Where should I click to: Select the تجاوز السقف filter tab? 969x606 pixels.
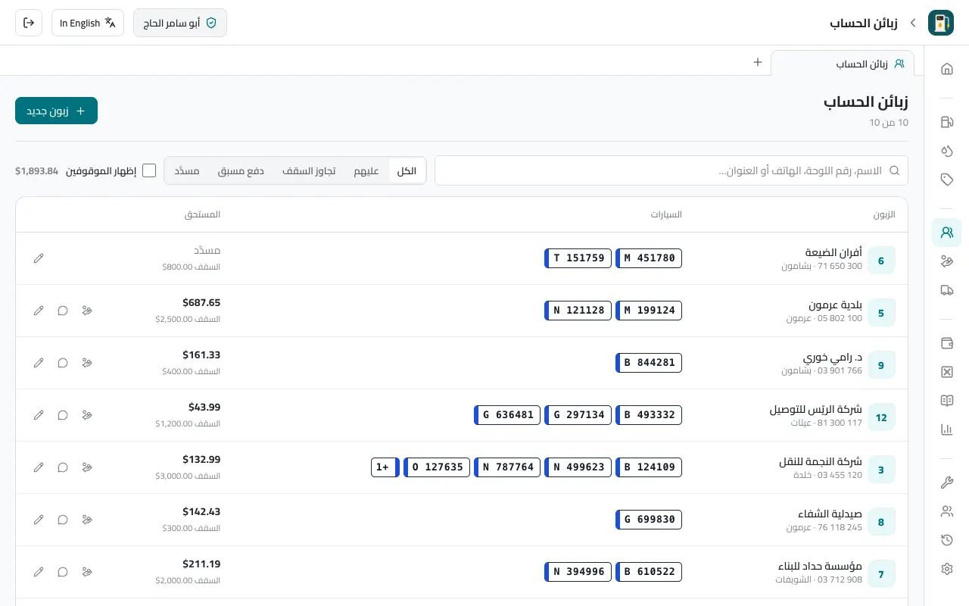309,170
